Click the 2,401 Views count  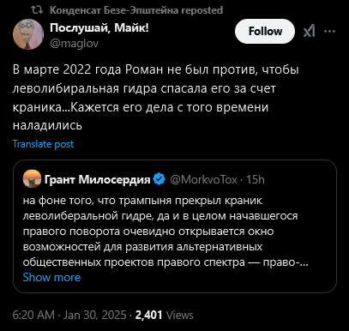(165, 315)
